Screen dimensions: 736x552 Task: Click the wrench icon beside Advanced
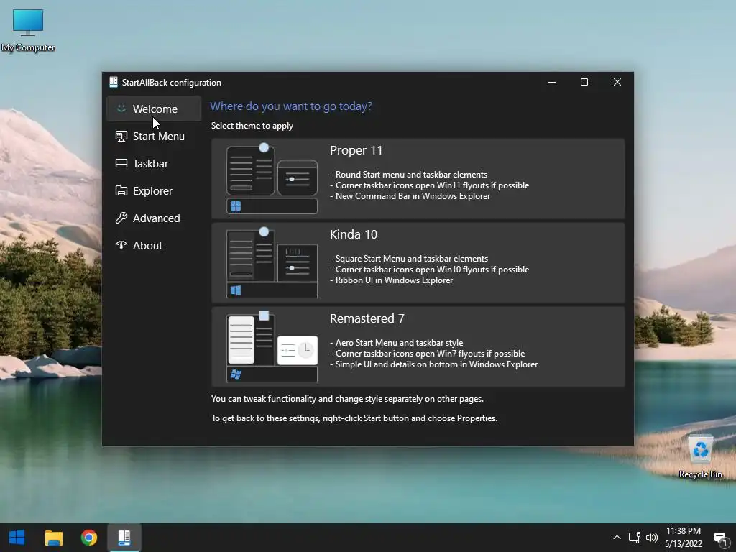(121, 218)
